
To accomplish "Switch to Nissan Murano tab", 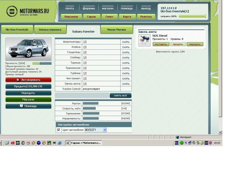I will pyautogui.click(x=116, y=30).
